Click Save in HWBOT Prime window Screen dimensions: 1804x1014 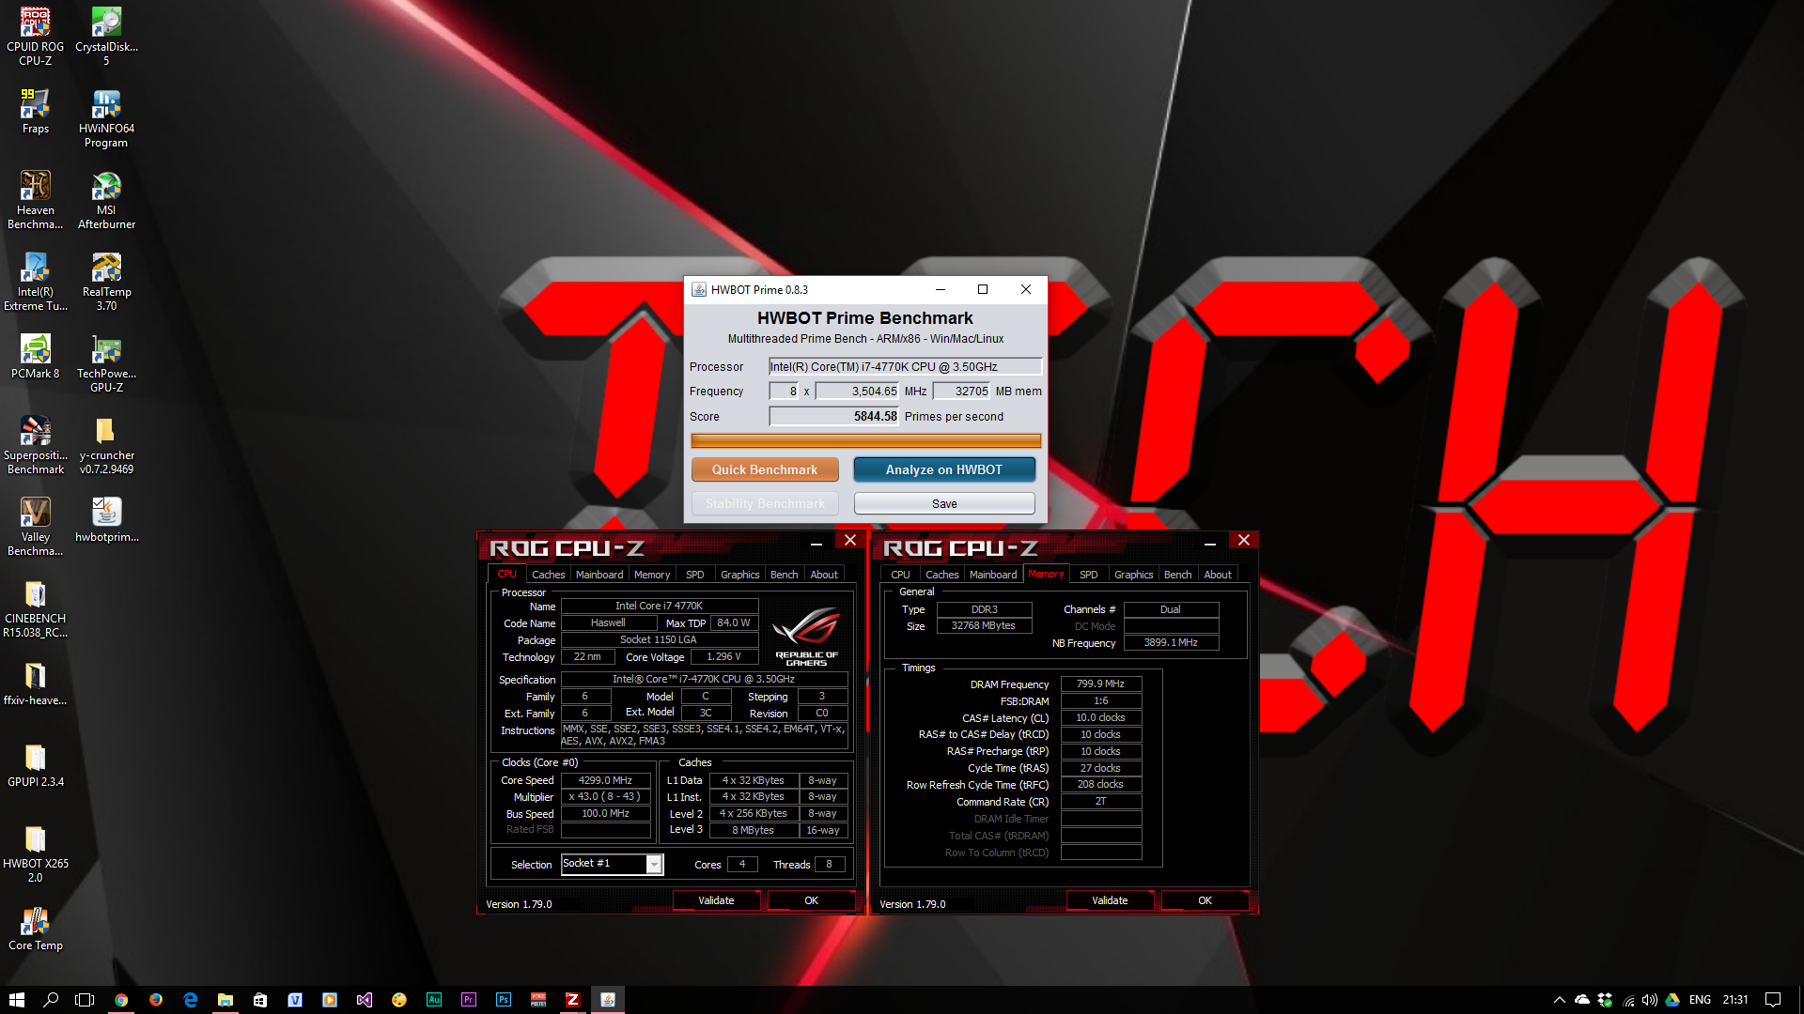(944, 504)
